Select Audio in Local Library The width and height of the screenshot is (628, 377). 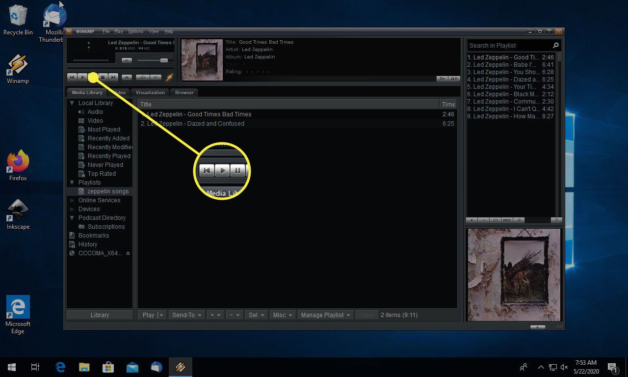coord(95,112)
